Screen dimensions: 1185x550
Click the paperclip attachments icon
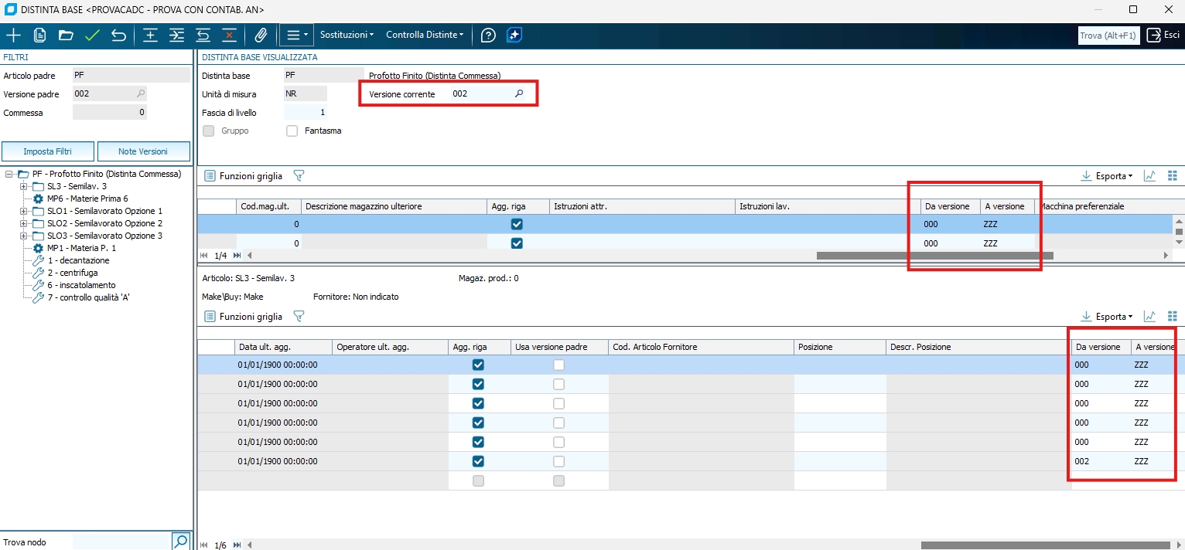click(x=261, y=36)
